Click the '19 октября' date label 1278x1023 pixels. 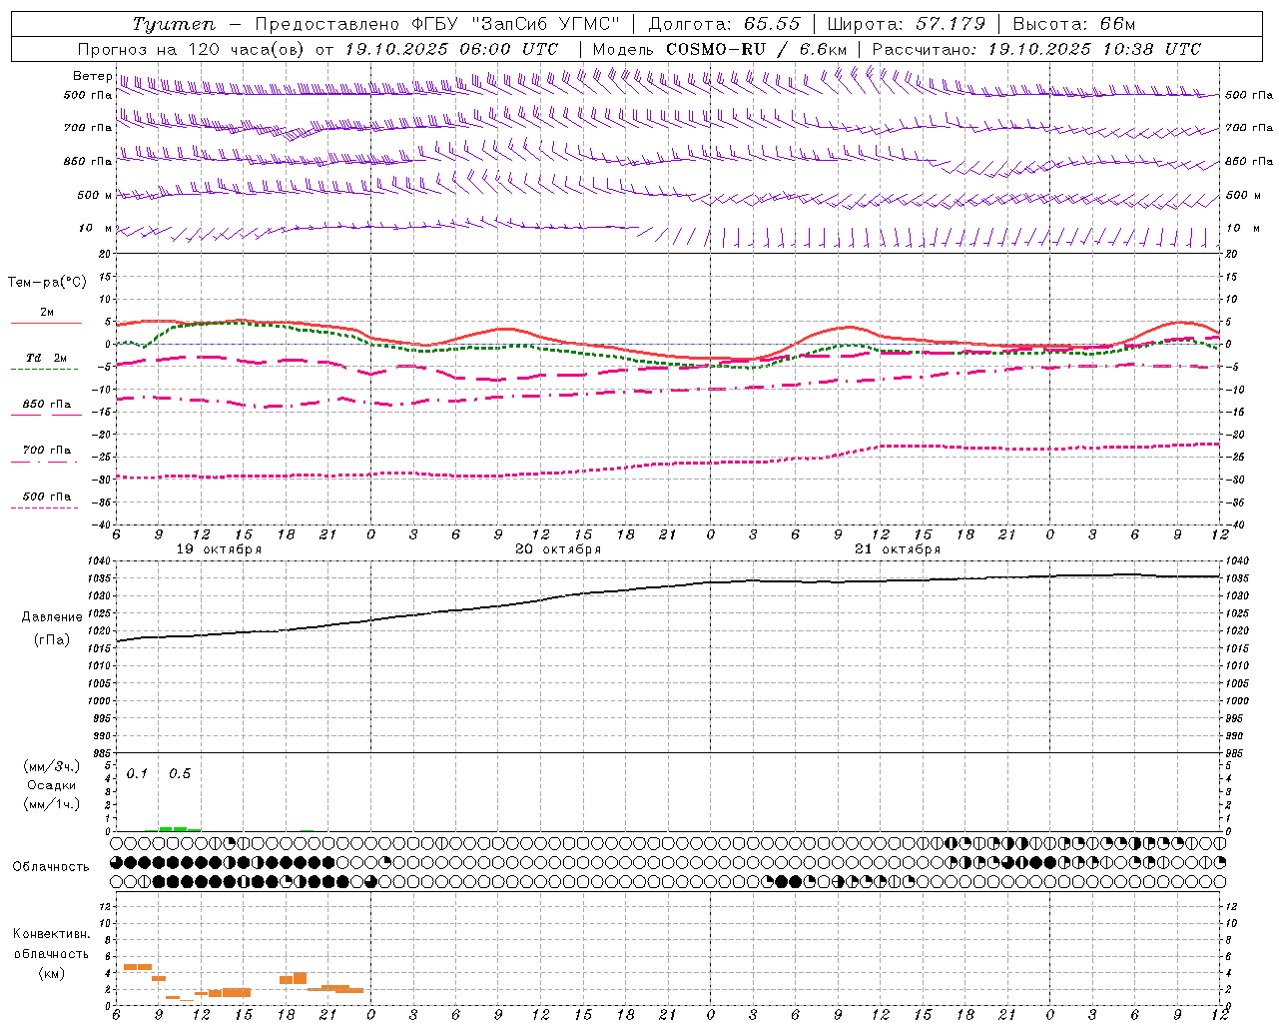point(219,549)
